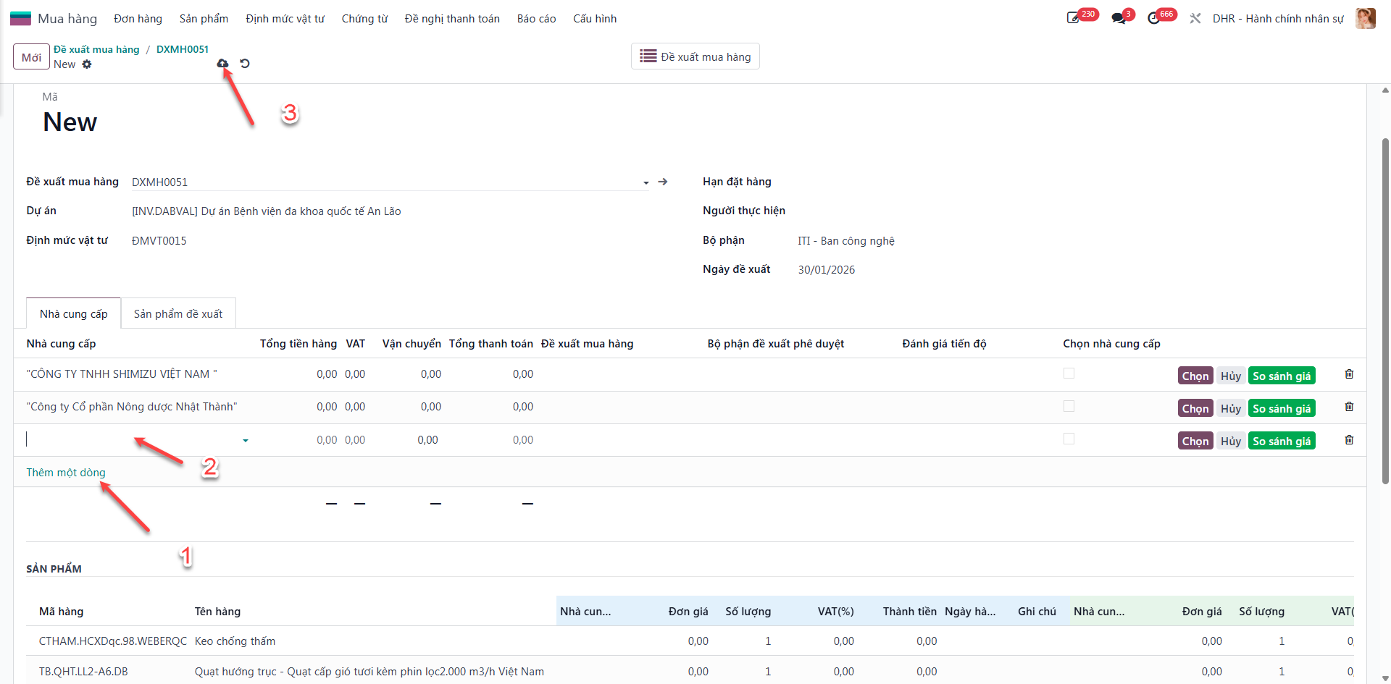Click the cloud save icon
Viewport: 1391px width, 684px height.
click(222, 64)
